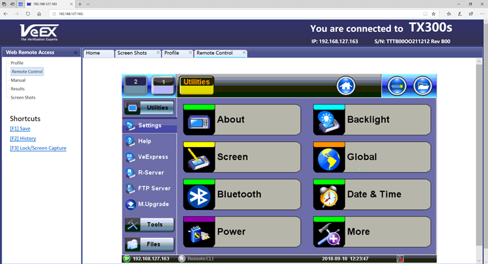Open FTP Server in the side menu
This screenshot has height=264, width=488.
pos(150,189)
